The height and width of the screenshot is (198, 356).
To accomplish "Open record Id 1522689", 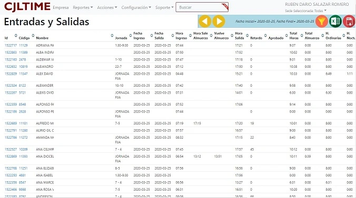I will click(x=11, y=123).
